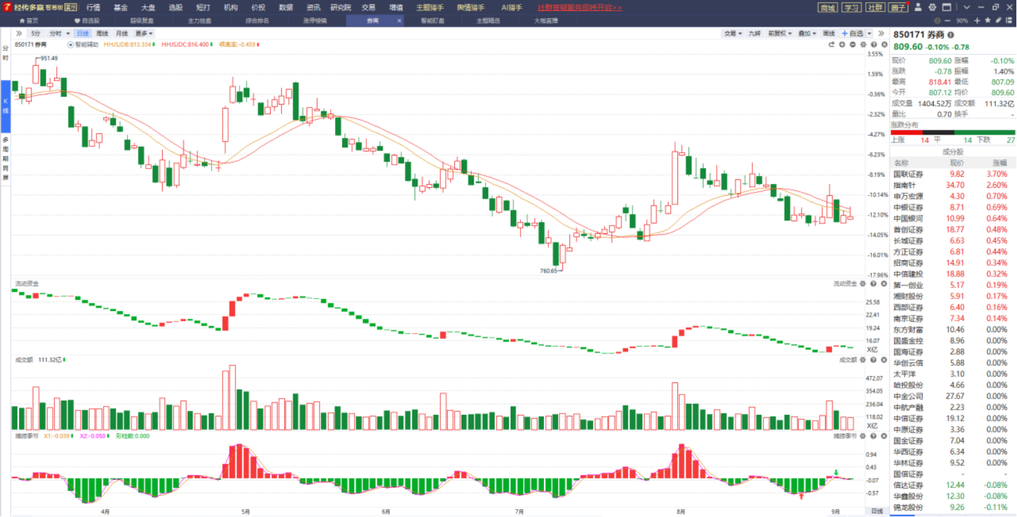Image resolution: width=1017 pixels, height=517 pixels.
Task: Select 国联证券 in constituent stocks list
Action: pyautogui.click(x=908, y=174)
